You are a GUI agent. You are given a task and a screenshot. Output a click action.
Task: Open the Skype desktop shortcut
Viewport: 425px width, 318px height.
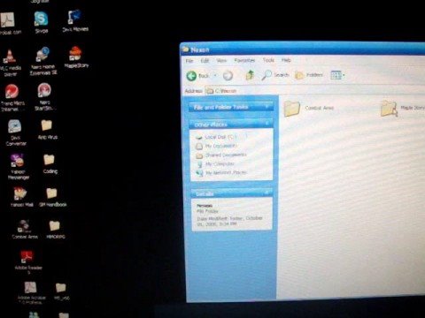point(41,22)
